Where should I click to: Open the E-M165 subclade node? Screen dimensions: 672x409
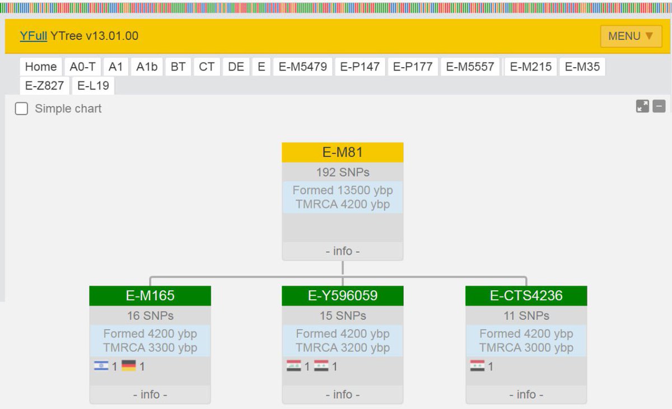click(x=150, y=295)
